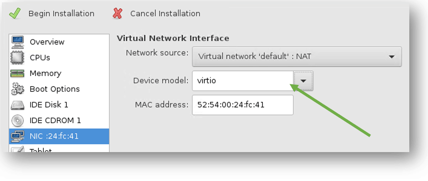Select the CPUs chip icon
This screenshot has height=181, width=428.
[17, 58]
